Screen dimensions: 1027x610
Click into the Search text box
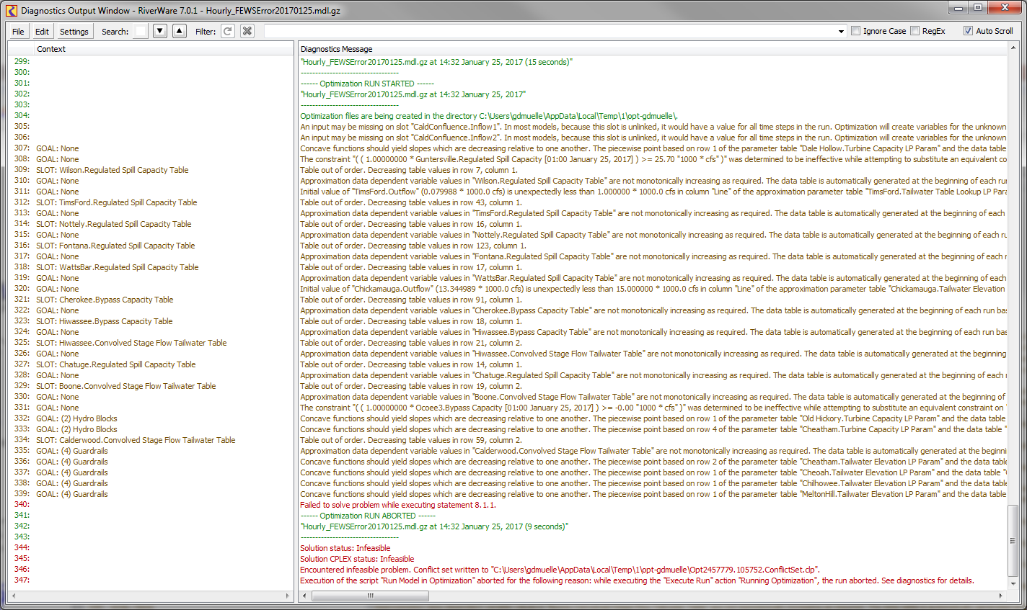pos(141,31)
